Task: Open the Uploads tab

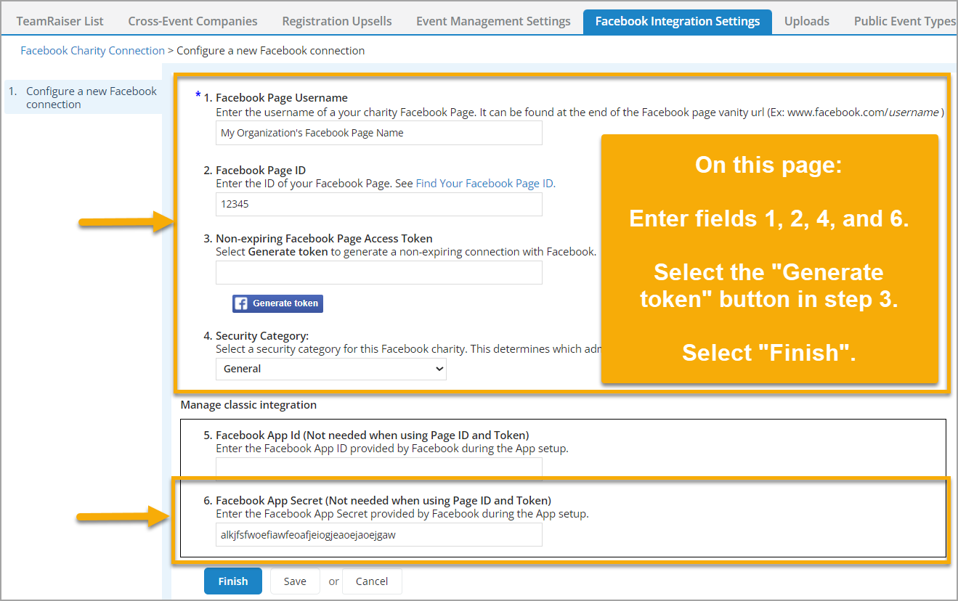Action: coord(806,21)
